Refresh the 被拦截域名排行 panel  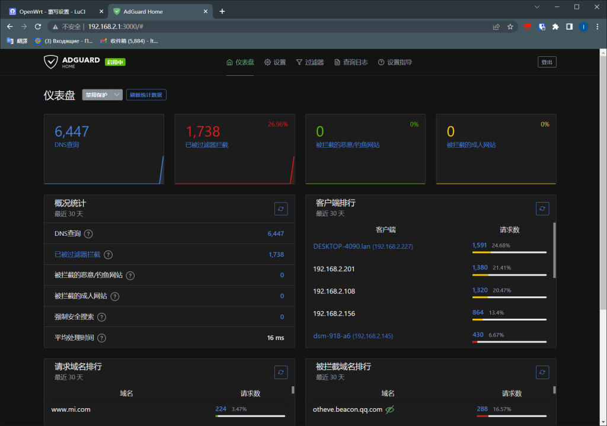pyautogui.click(x=542, y=372)
